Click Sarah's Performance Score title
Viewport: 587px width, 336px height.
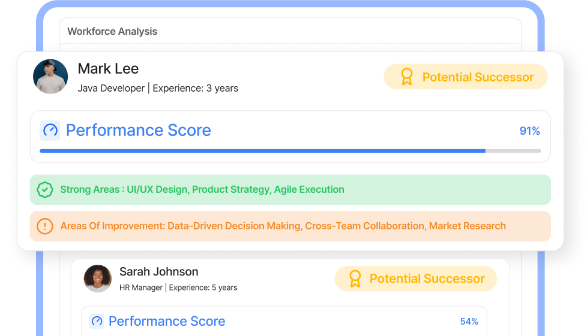pos(167,322)
